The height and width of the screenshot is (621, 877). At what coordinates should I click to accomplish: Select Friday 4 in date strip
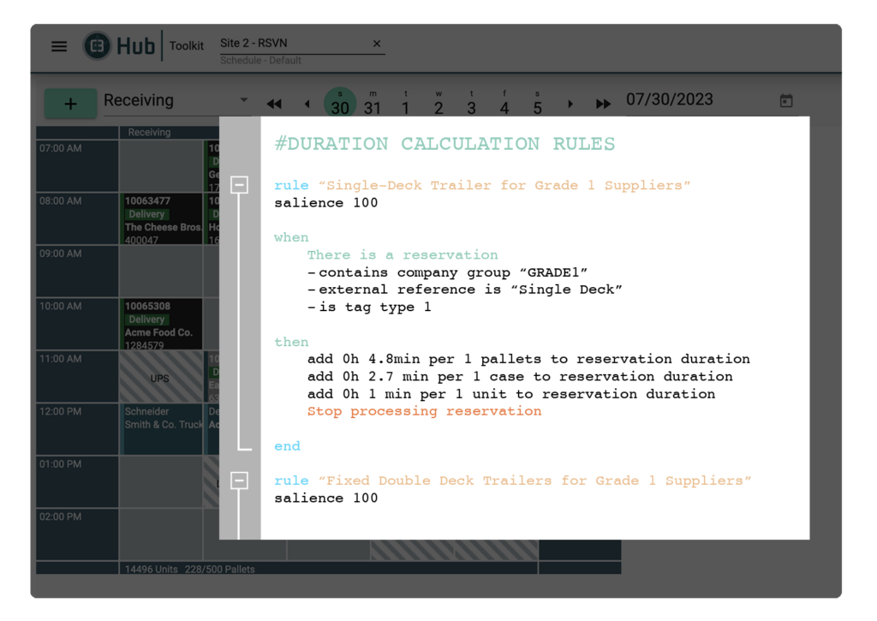(x=504, y=103)
